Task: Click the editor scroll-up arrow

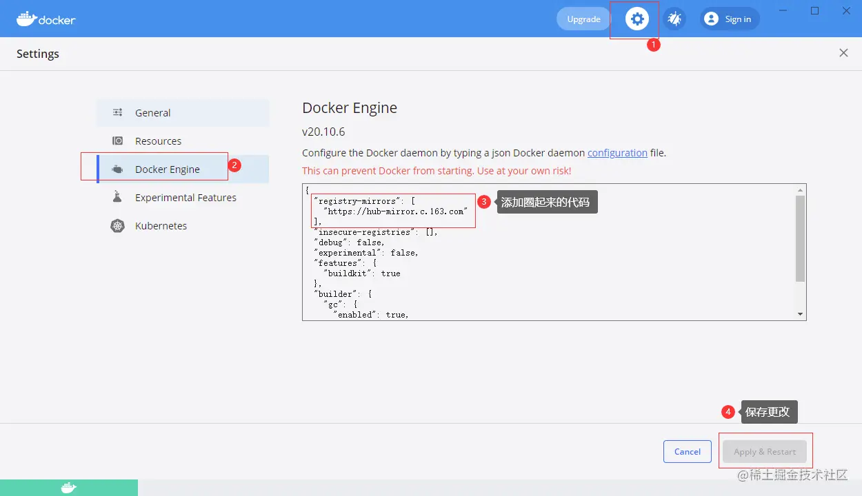Action: click(800, 189)
